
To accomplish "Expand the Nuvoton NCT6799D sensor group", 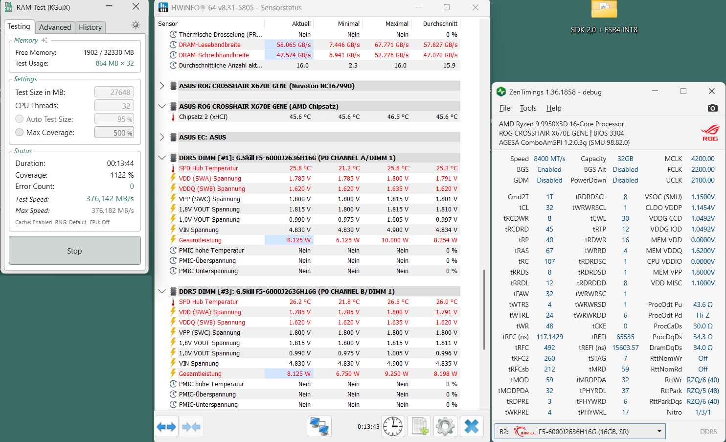I will [x=162, y=86].
